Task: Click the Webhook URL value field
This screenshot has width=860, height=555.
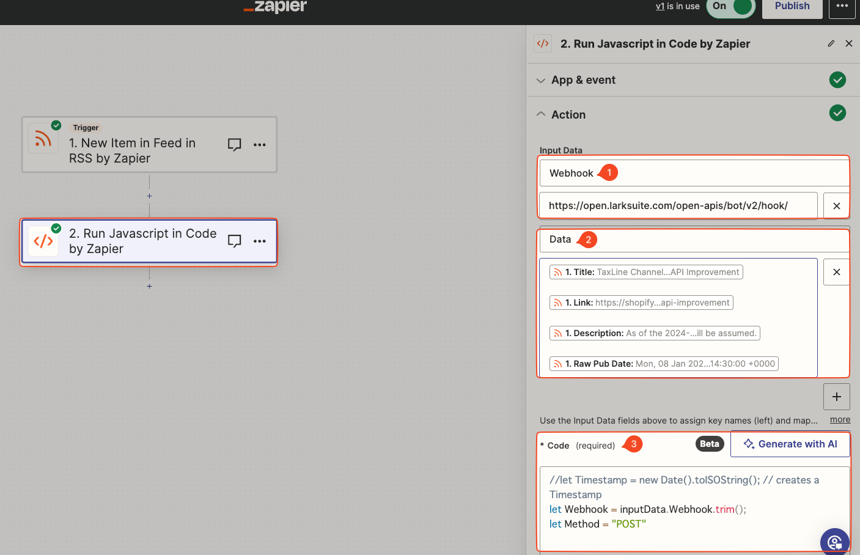Action: coord(677,206)
